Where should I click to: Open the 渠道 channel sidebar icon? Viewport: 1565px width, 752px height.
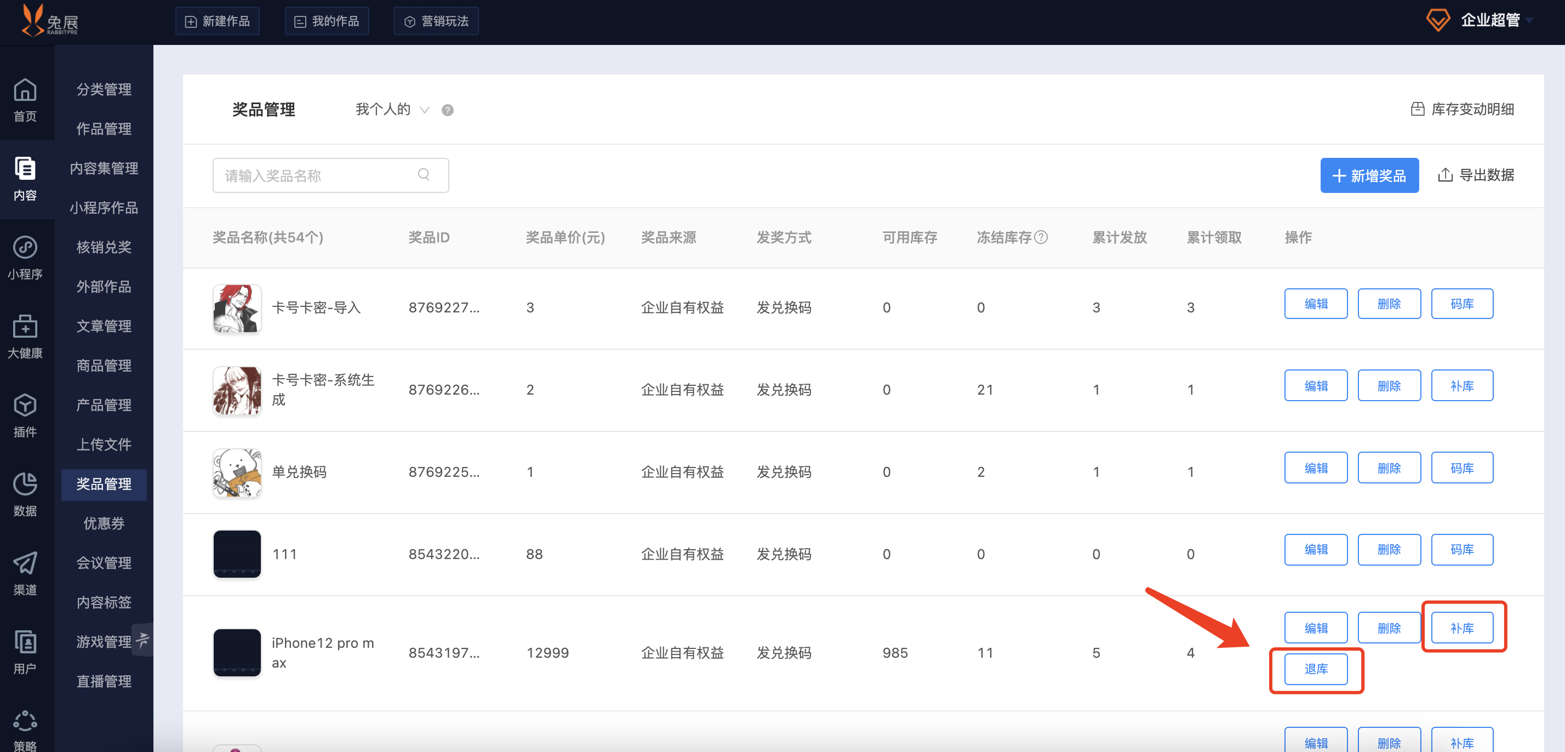click(x=25, y=573)
